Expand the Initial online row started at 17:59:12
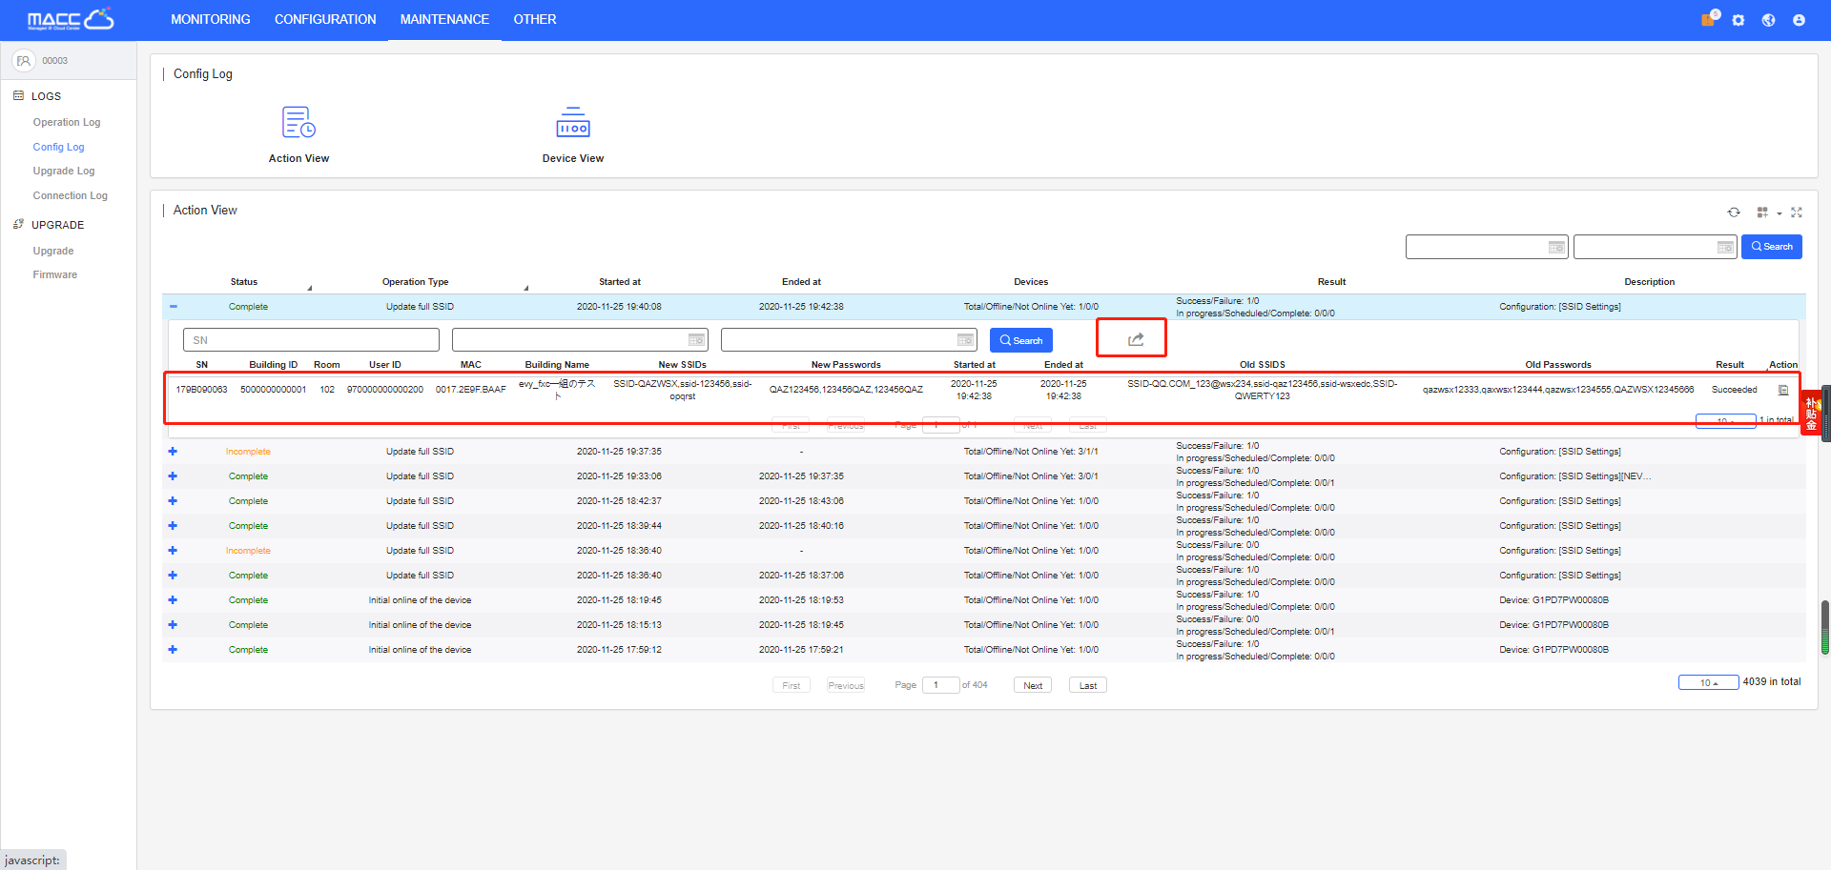The width and height of the screenshot is (1831, 870). 173,650
